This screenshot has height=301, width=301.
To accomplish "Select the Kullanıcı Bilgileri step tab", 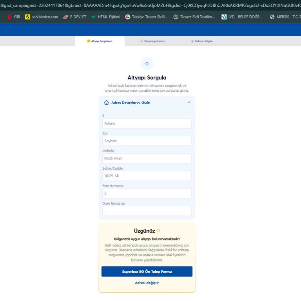I will (202, 41).
